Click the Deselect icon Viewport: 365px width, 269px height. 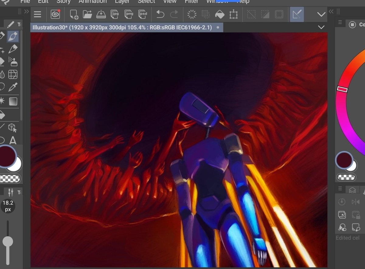click(x=251, y=14)
